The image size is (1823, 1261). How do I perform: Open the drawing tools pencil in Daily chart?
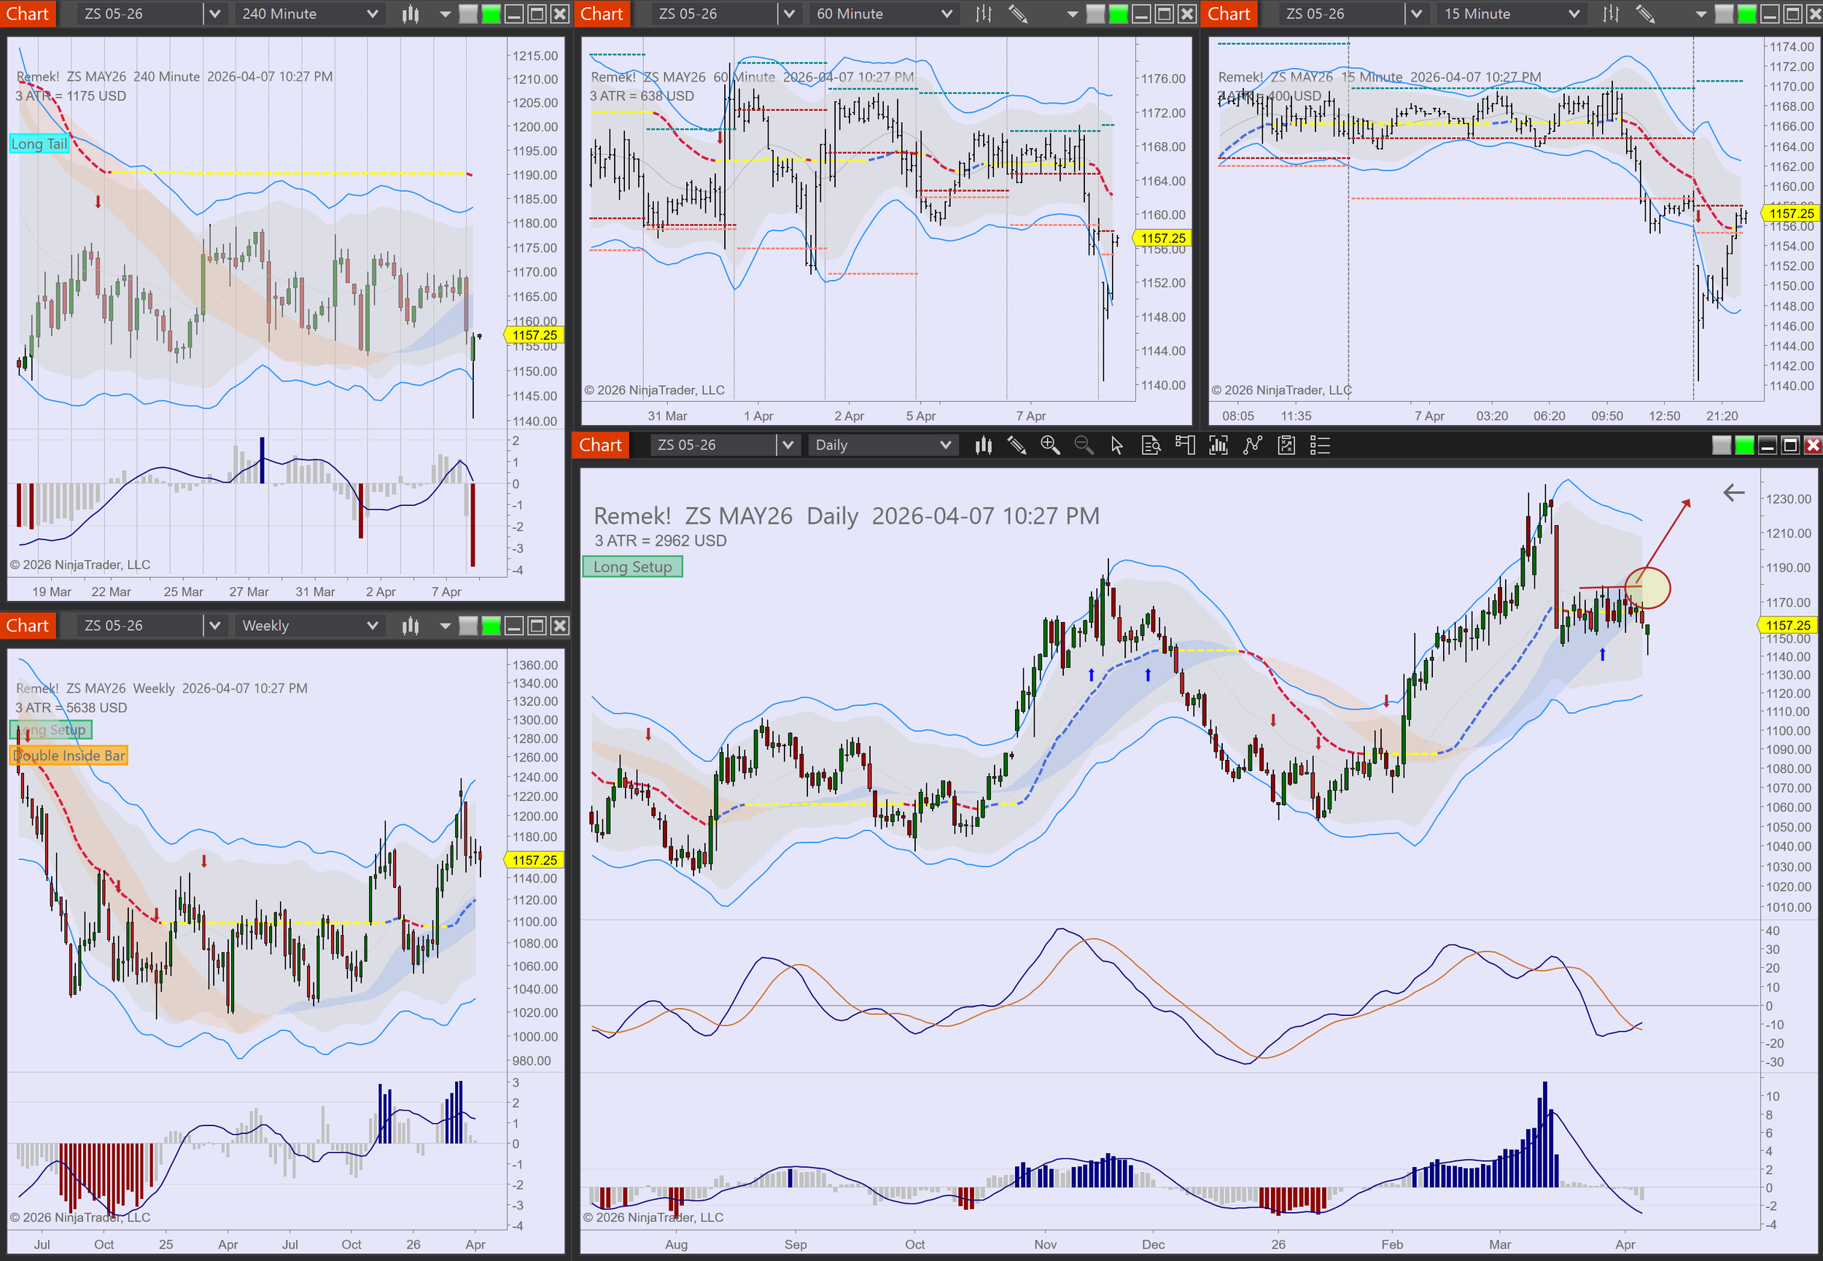(x=1017, y=445)
